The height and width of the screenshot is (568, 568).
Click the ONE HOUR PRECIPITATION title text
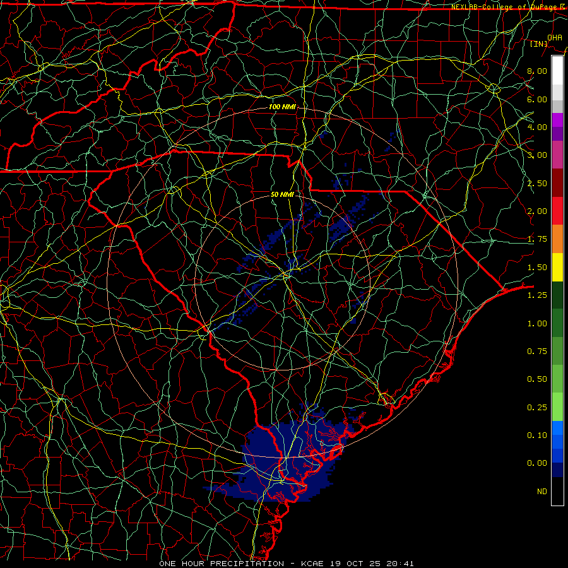[x=222, y=564]
